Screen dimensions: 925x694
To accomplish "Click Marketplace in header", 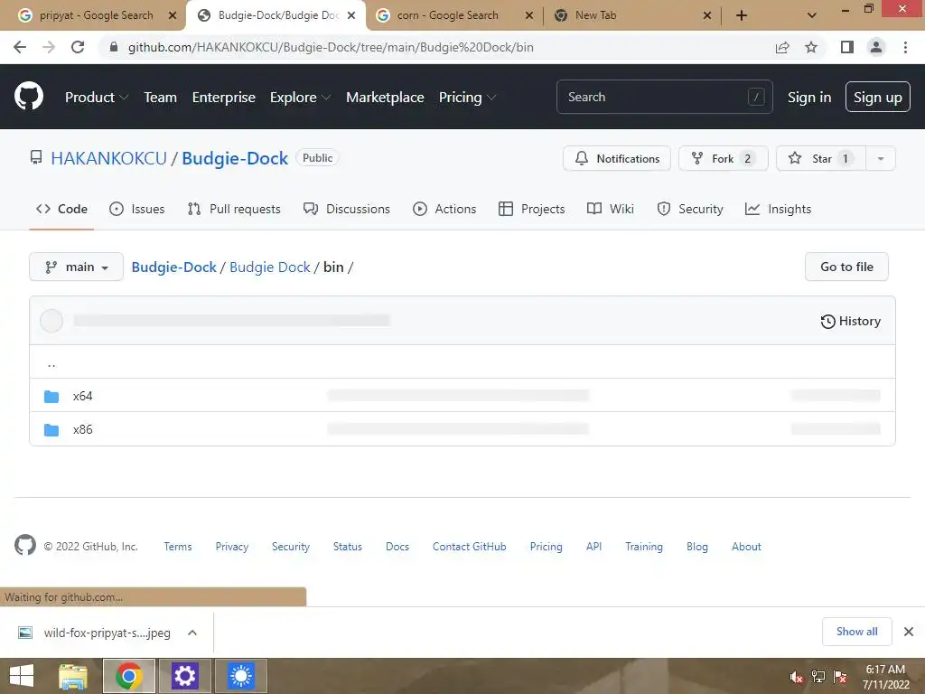I will point(385,98).
